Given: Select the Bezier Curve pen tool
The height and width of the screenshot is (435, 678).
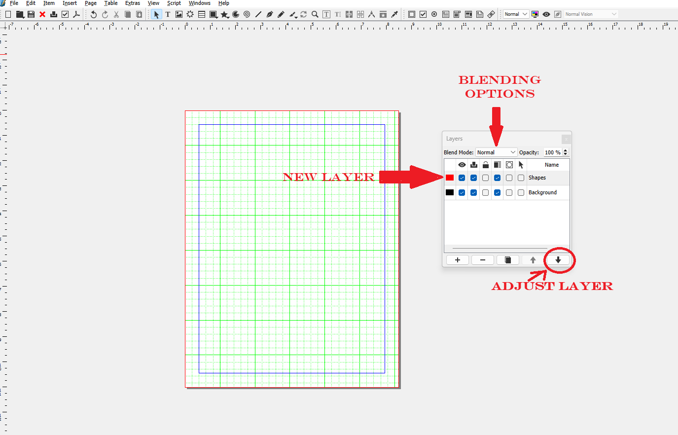Looking at the screenshot, I should (x=270, y=14).
